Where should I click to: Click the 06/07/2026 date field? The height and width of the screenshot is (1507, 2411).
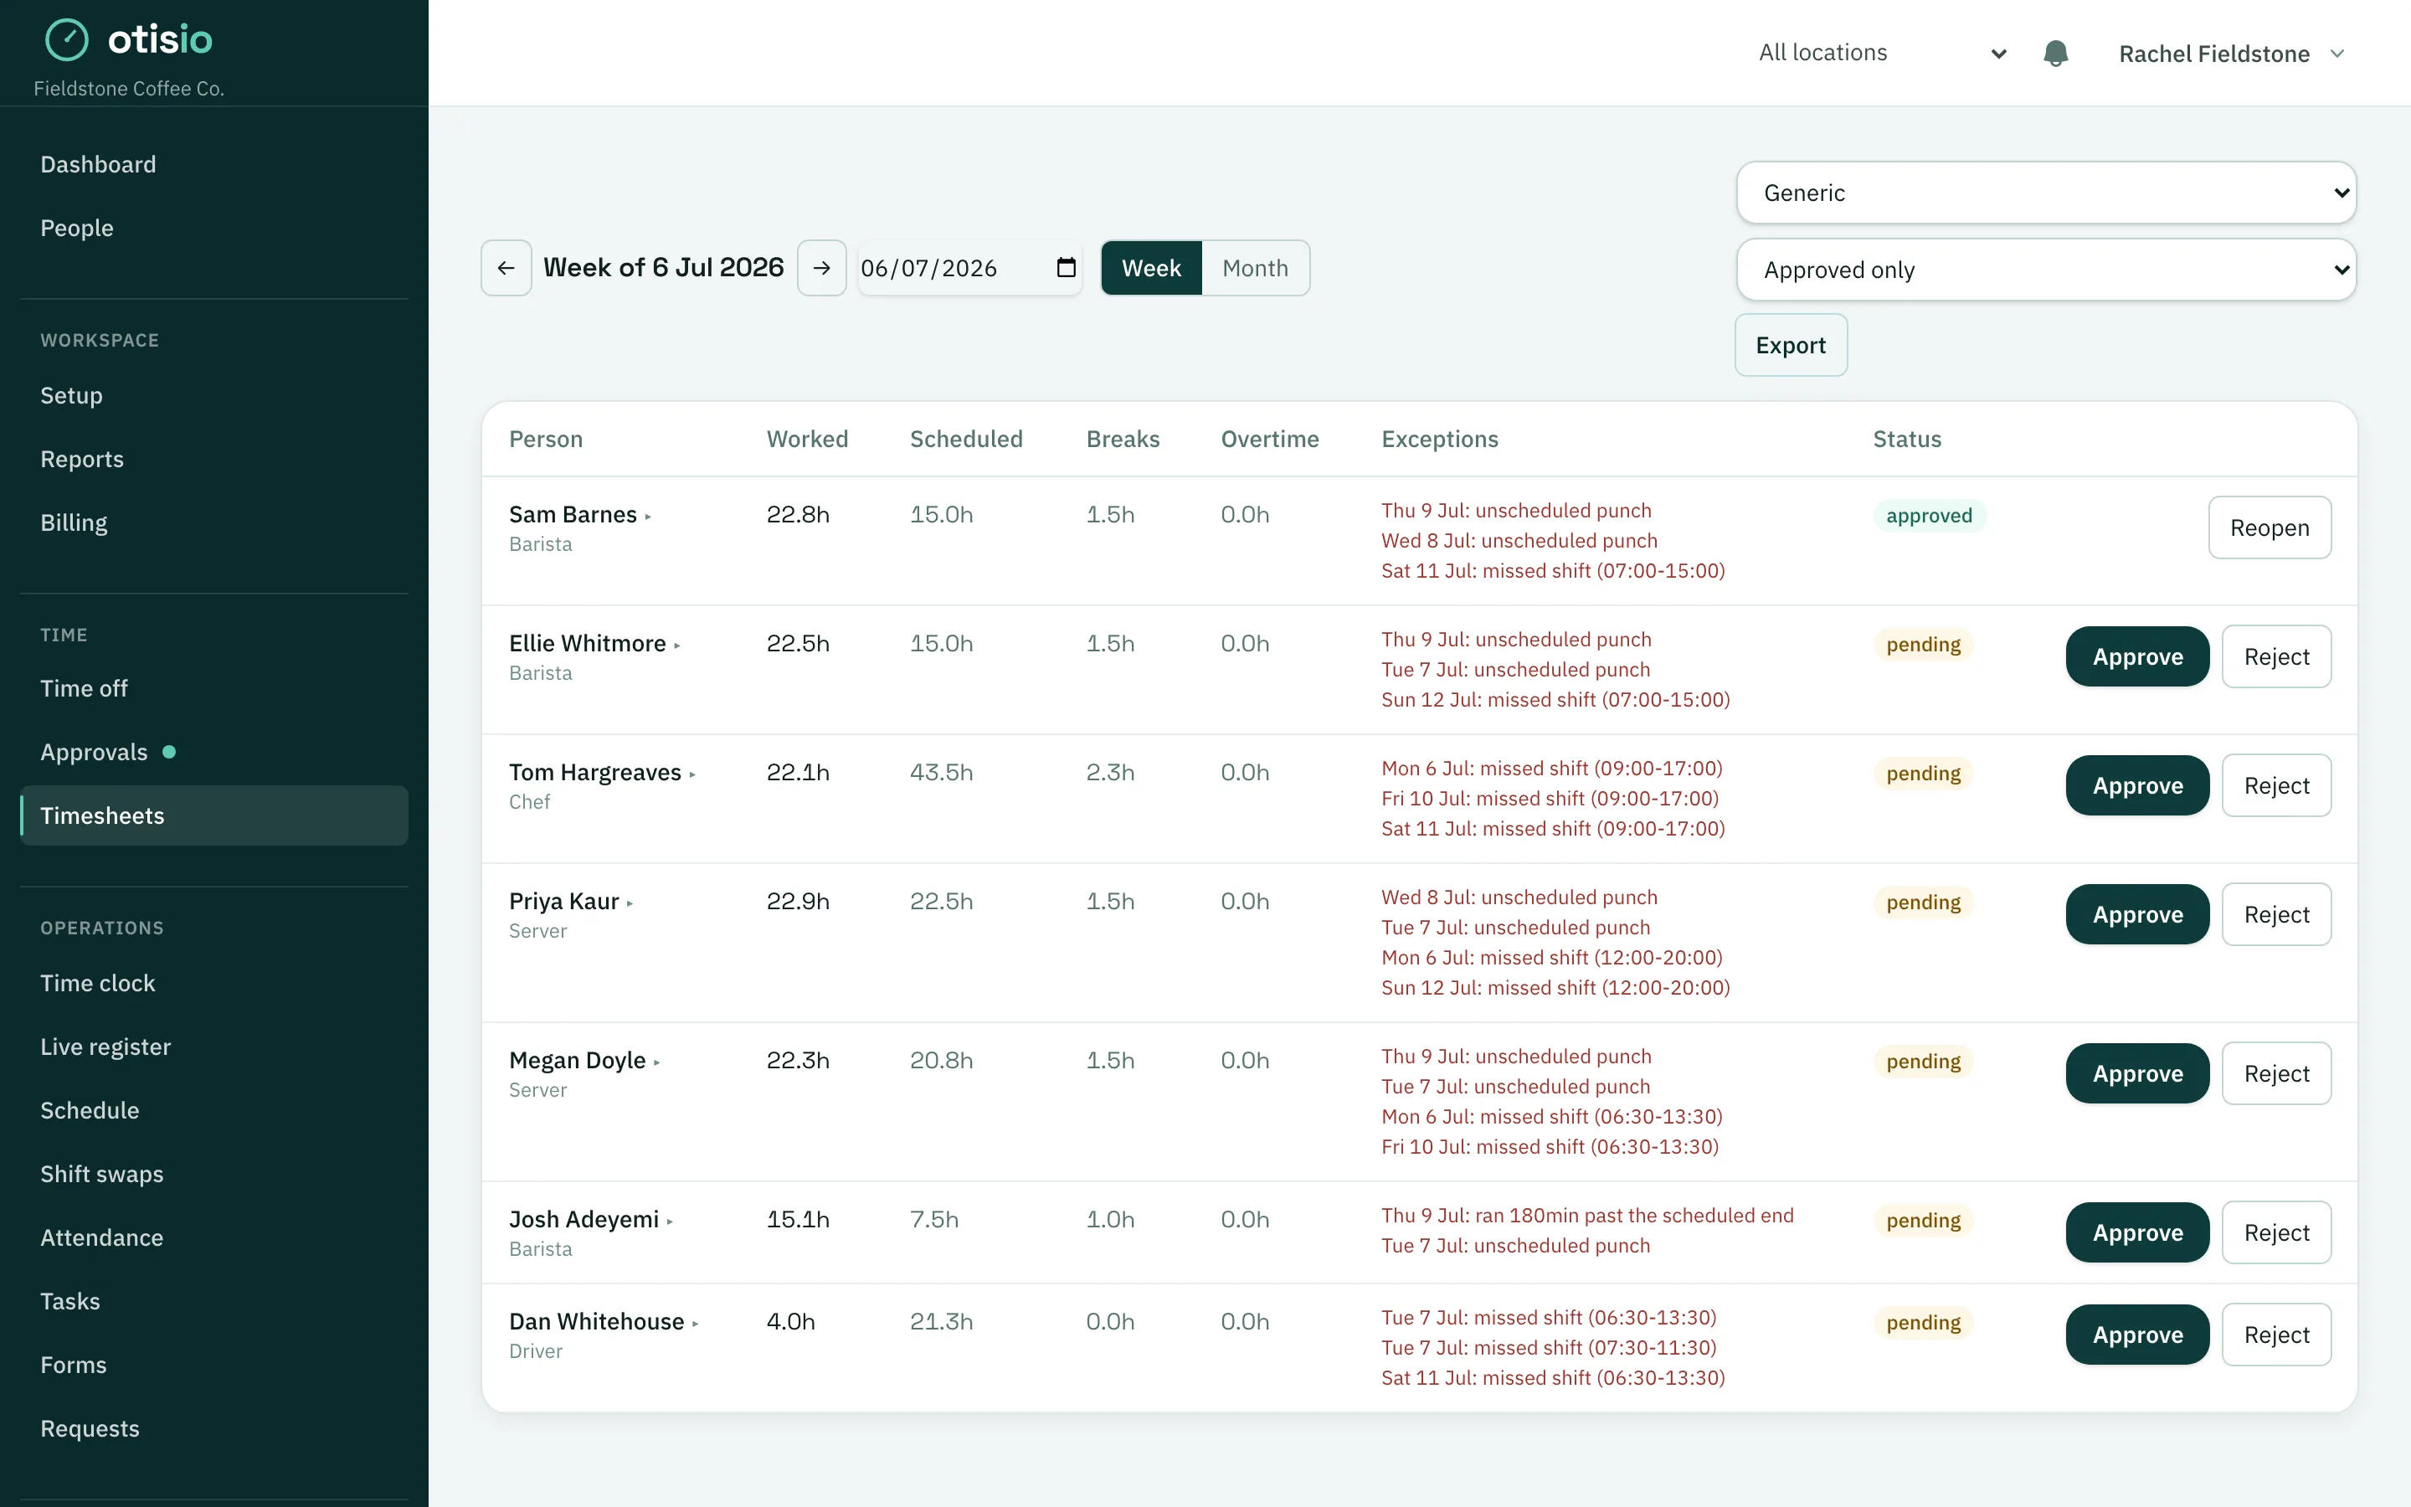point(969,268)
